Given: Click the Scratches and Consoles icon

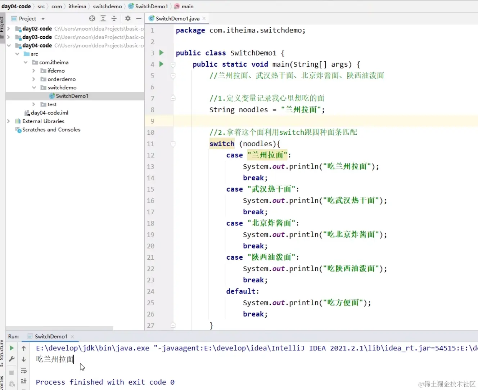Looking at the screenshot, I should [x=18, y=130].
